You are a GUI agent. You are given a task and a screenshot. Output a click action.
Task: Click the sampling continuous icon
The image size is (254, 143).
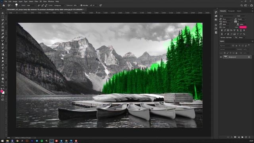39,5
